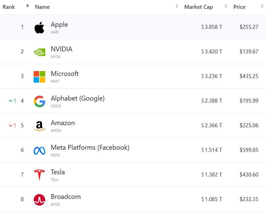Open the Broadcom company page link

pyautogui.click(x=66, y=197)
